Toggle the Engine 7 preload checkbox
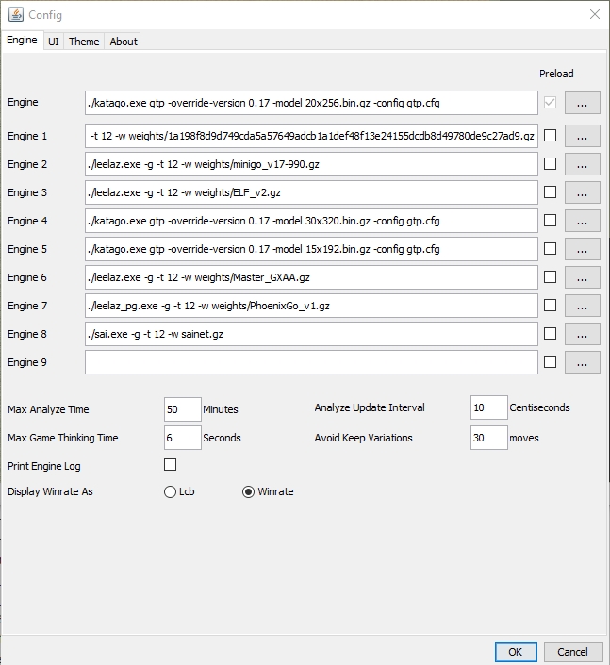The height and width of the screenshot is (665, 610). pyautogui.click(x=551, y=306)
